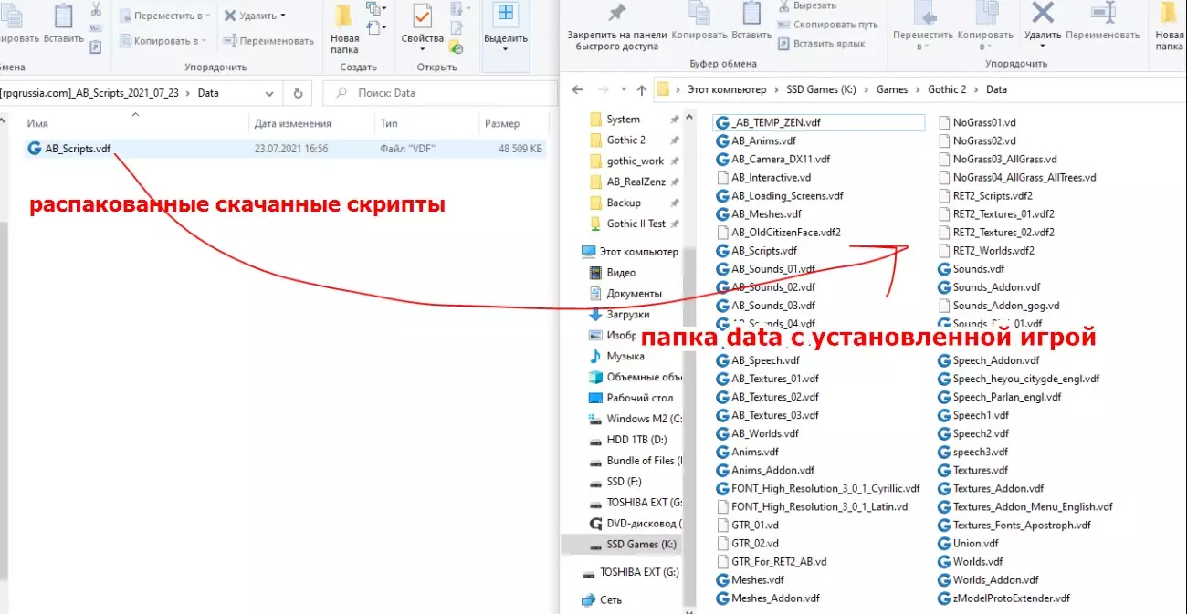
Task: Click Этот компьютер in the right window breadcrumb
Action: 727,89
